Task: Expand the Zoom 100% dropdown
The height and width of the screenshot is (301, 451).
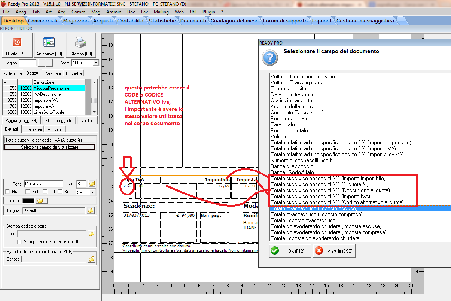Action: 95,63
